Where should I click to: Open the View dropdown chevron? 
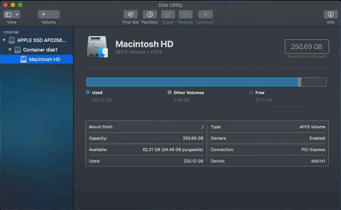(17, 15)
